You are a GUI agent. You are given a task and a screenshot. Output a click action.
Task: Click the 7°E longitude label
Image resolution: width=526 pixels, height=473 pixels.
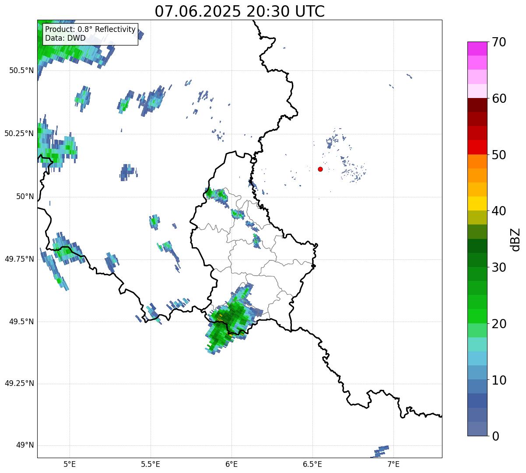click(x=393, y=464)
